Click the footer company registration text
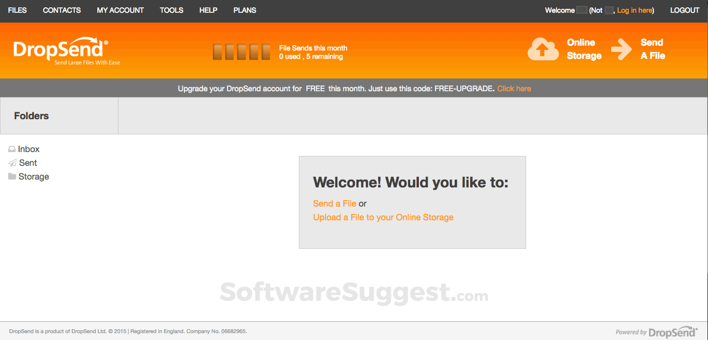Image resolution: width=708 pixels, height=340 pixels. click(128, 332)
